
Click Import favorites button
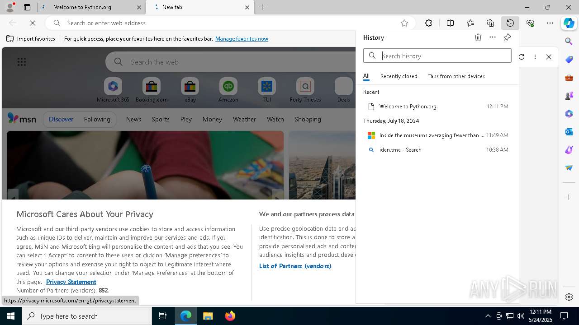coord(31,39)
